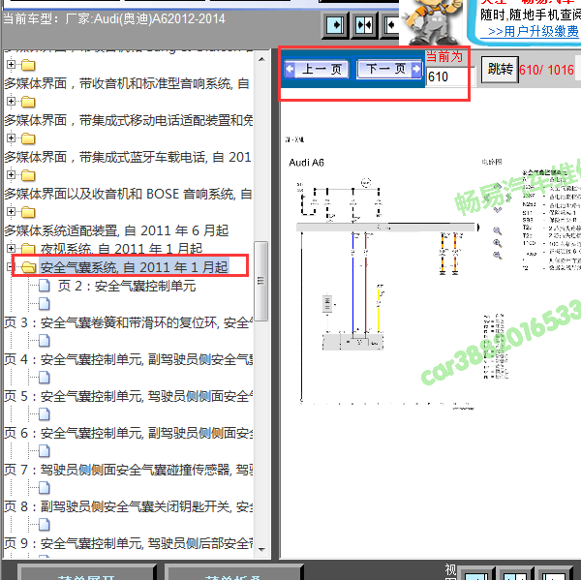The width and height of the screenshot is (581, 580).
Task: Expand folder above BOSE 音响系统 row
Action: (11, 174)
